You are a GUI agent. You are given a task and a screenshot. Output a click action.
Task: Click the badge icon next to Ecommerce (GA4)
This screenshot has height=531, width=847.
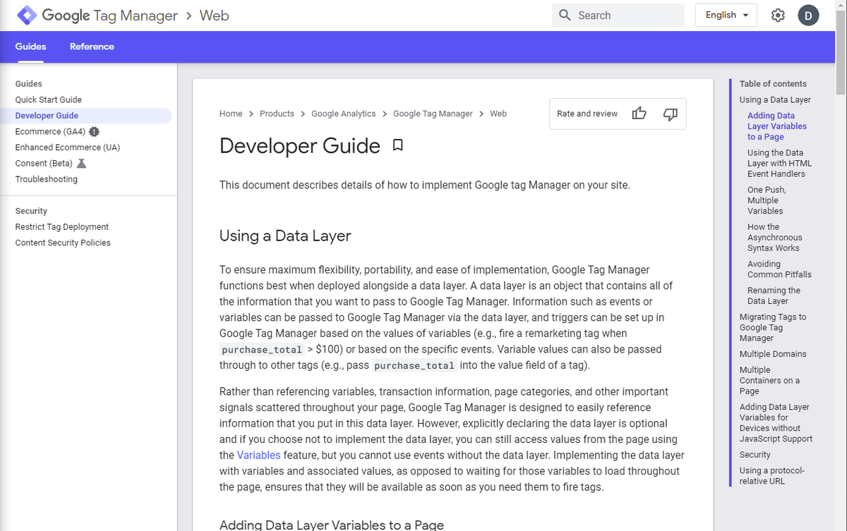(94, 132)
